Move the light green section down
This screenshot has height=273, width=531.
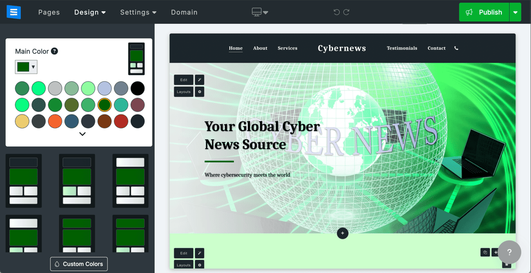[495, 252]
